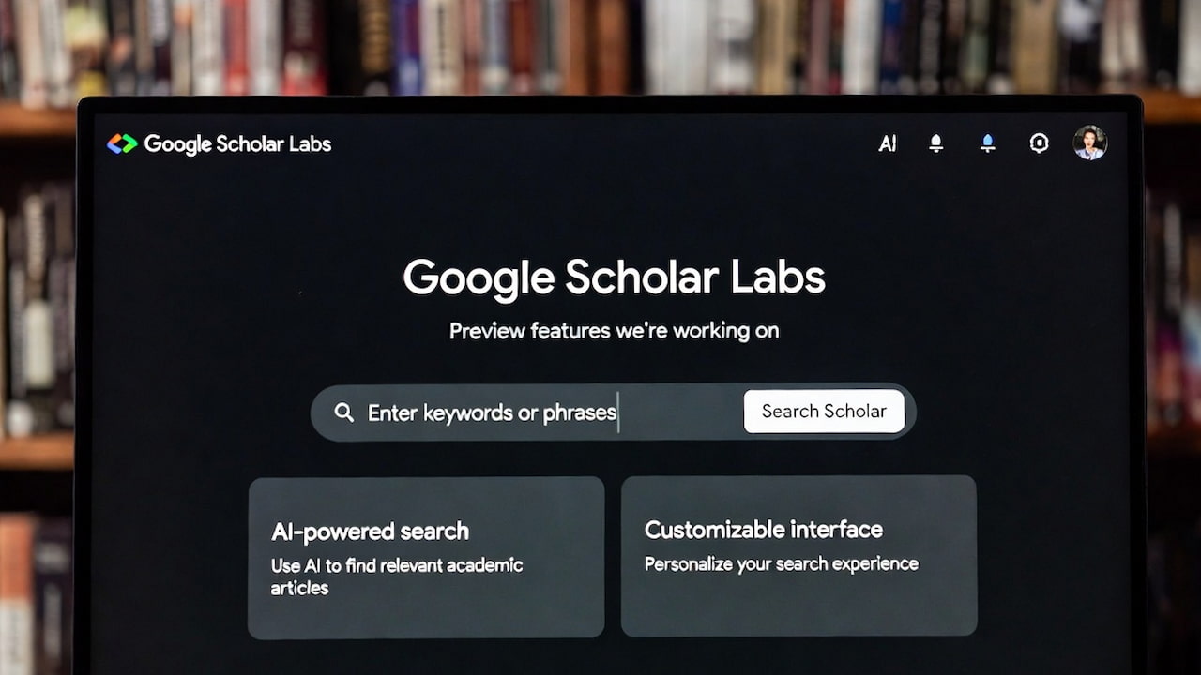Open the Customizable interface feature card

[798, 556]
